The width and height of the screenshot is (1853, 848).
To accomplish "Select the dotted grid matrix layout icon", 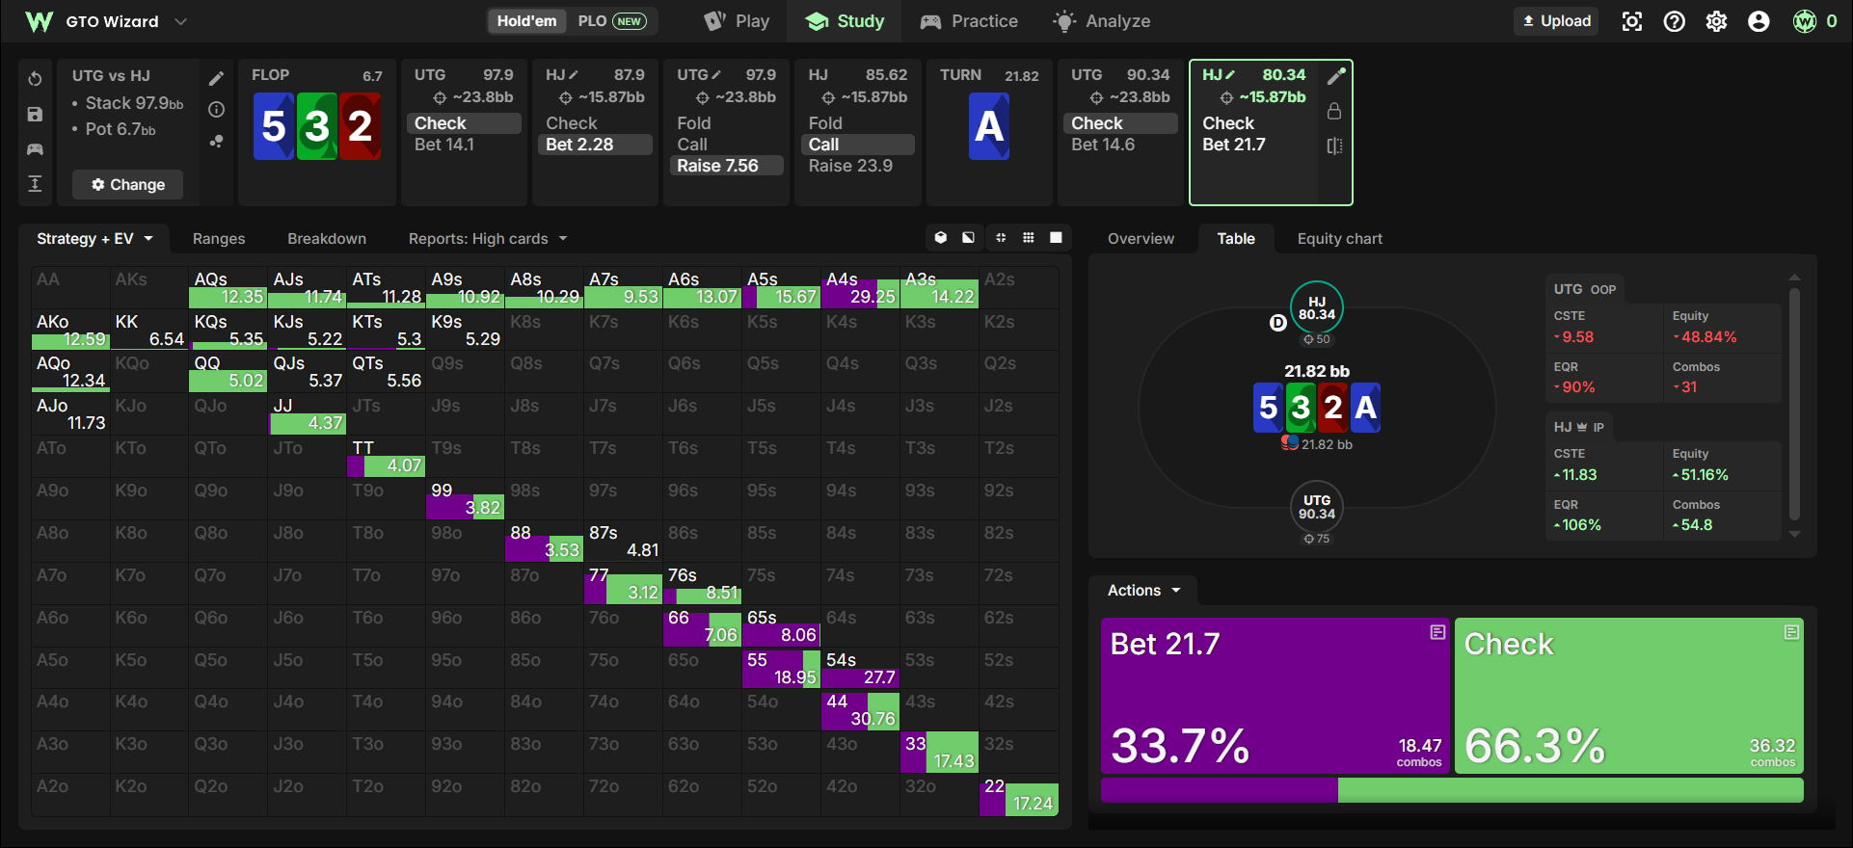I will tap(1029, 237).
